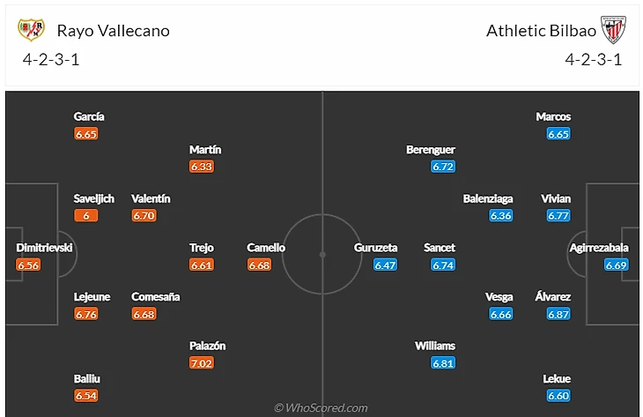Select Lejeune's 6.76 rating badge
Image resolution: width=643 pixels, height=417 pixels.
point(86,314)
